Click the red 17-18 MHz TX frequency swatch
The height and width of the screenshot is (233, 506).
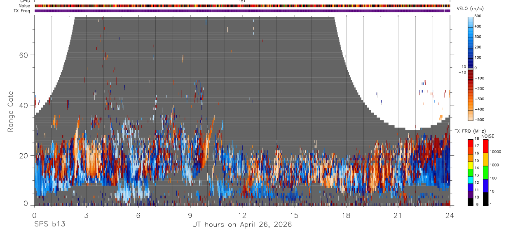(471, 143)
